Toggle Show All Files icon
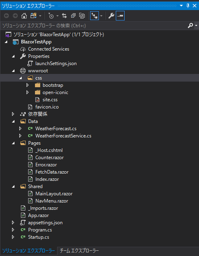Screen dimensions: 199x256 82,16
